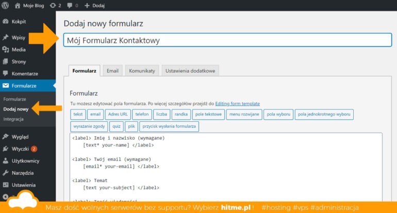Select Formularze main menu label

coord(24,86)
